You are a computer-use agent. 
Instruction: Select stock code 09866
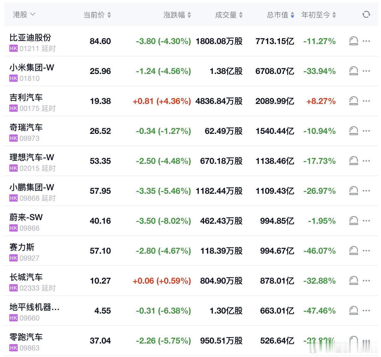(29, 228)
